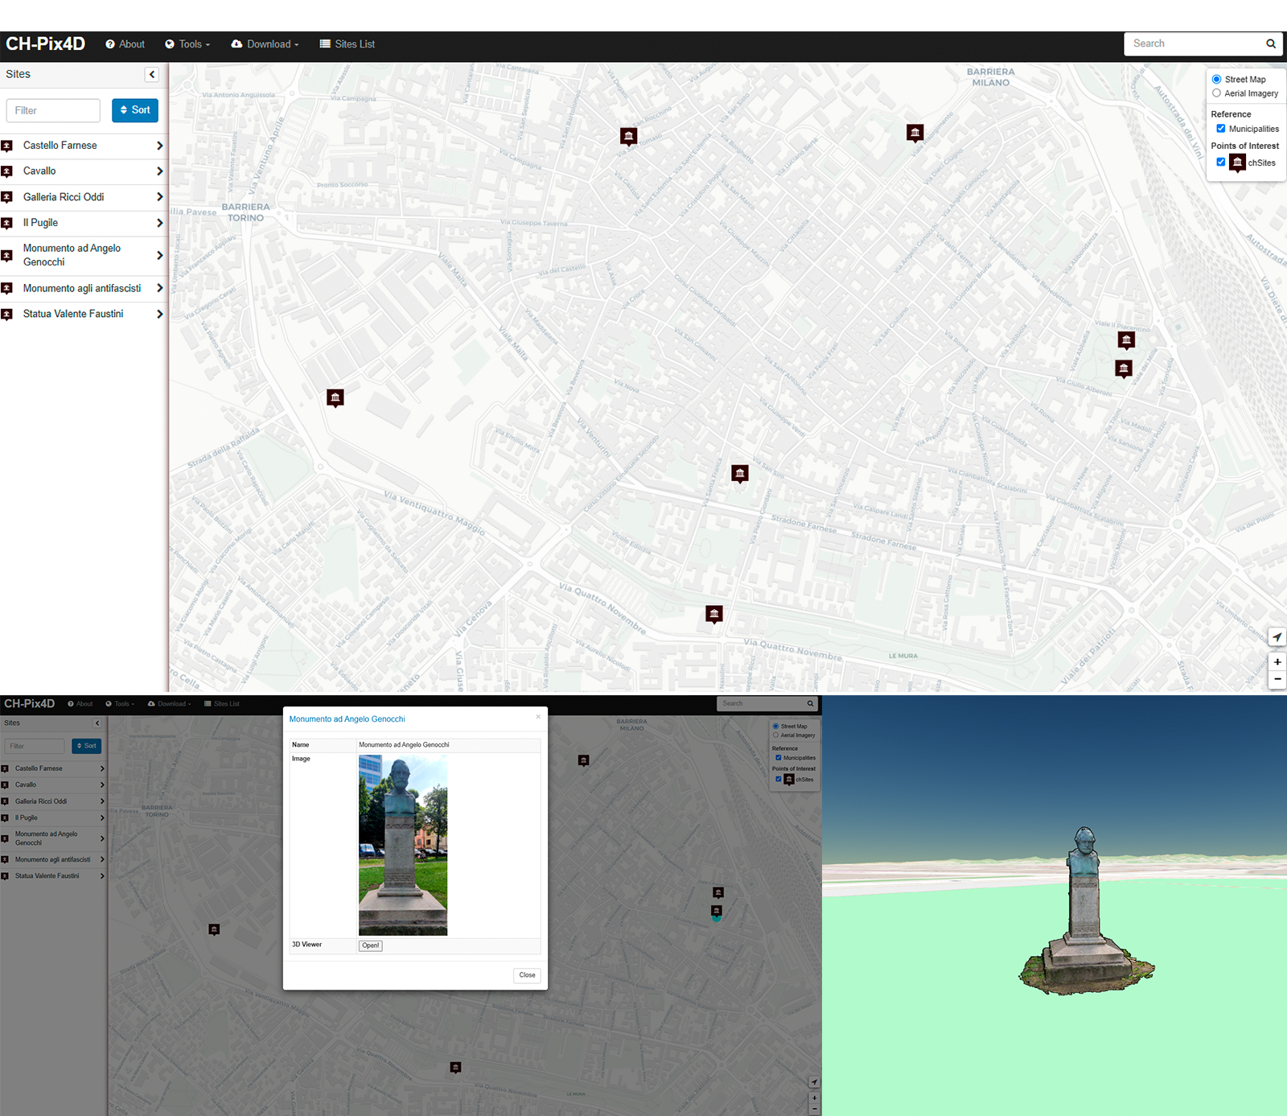Expand the Monumento agli antifascisti chevron in the top sidebar
This screenshot has height=1116, width=1287.
(x=159, y=288)
